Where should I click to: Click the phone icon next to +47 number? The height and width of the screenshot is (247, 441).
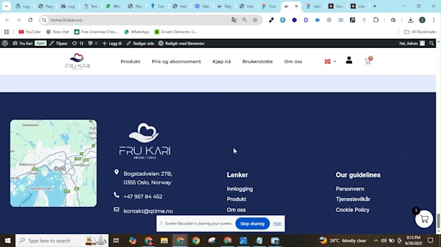117,195
